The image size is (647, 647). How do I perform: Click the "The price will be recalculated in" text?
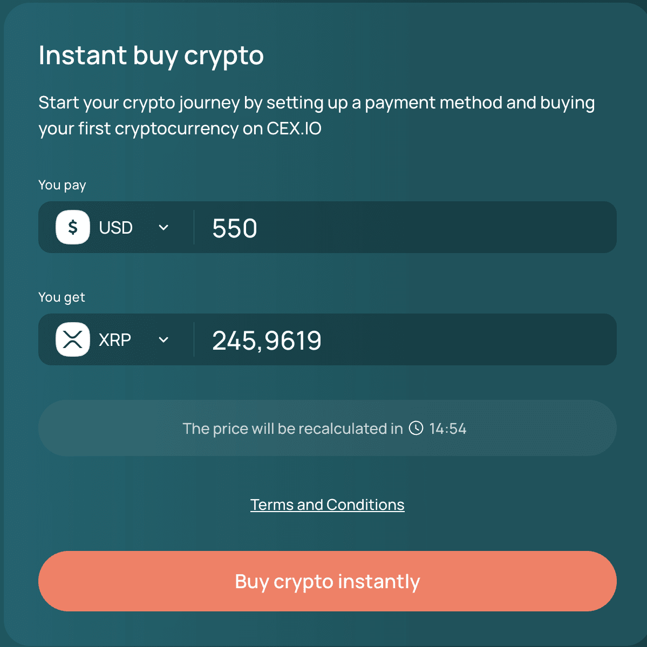292,428
